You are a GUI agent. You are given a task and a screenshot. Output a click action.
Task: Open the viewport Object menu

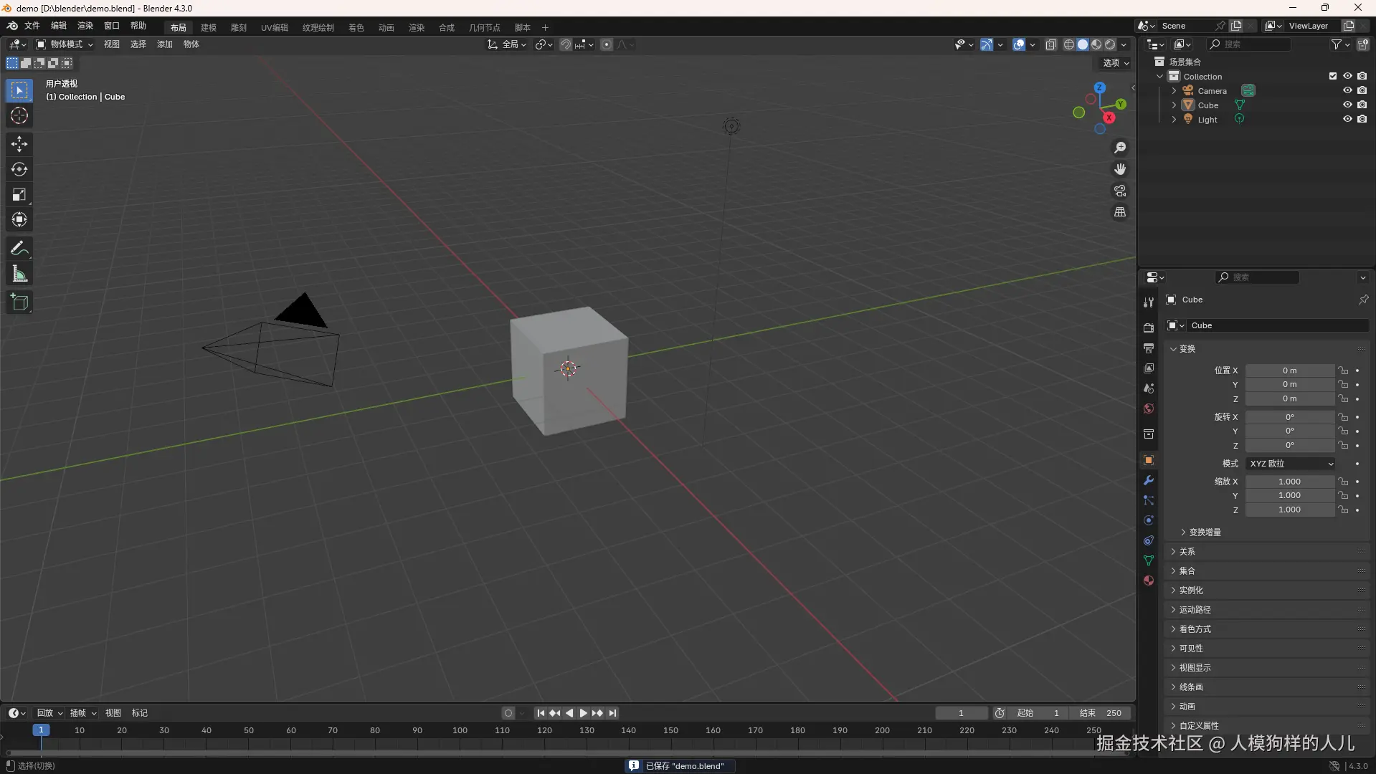[x=191, y=44]
